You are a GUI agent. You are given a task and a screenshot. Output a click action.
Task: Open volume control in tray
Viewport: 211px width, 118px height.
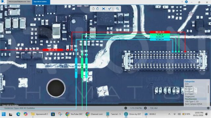(x=179, y=114)
